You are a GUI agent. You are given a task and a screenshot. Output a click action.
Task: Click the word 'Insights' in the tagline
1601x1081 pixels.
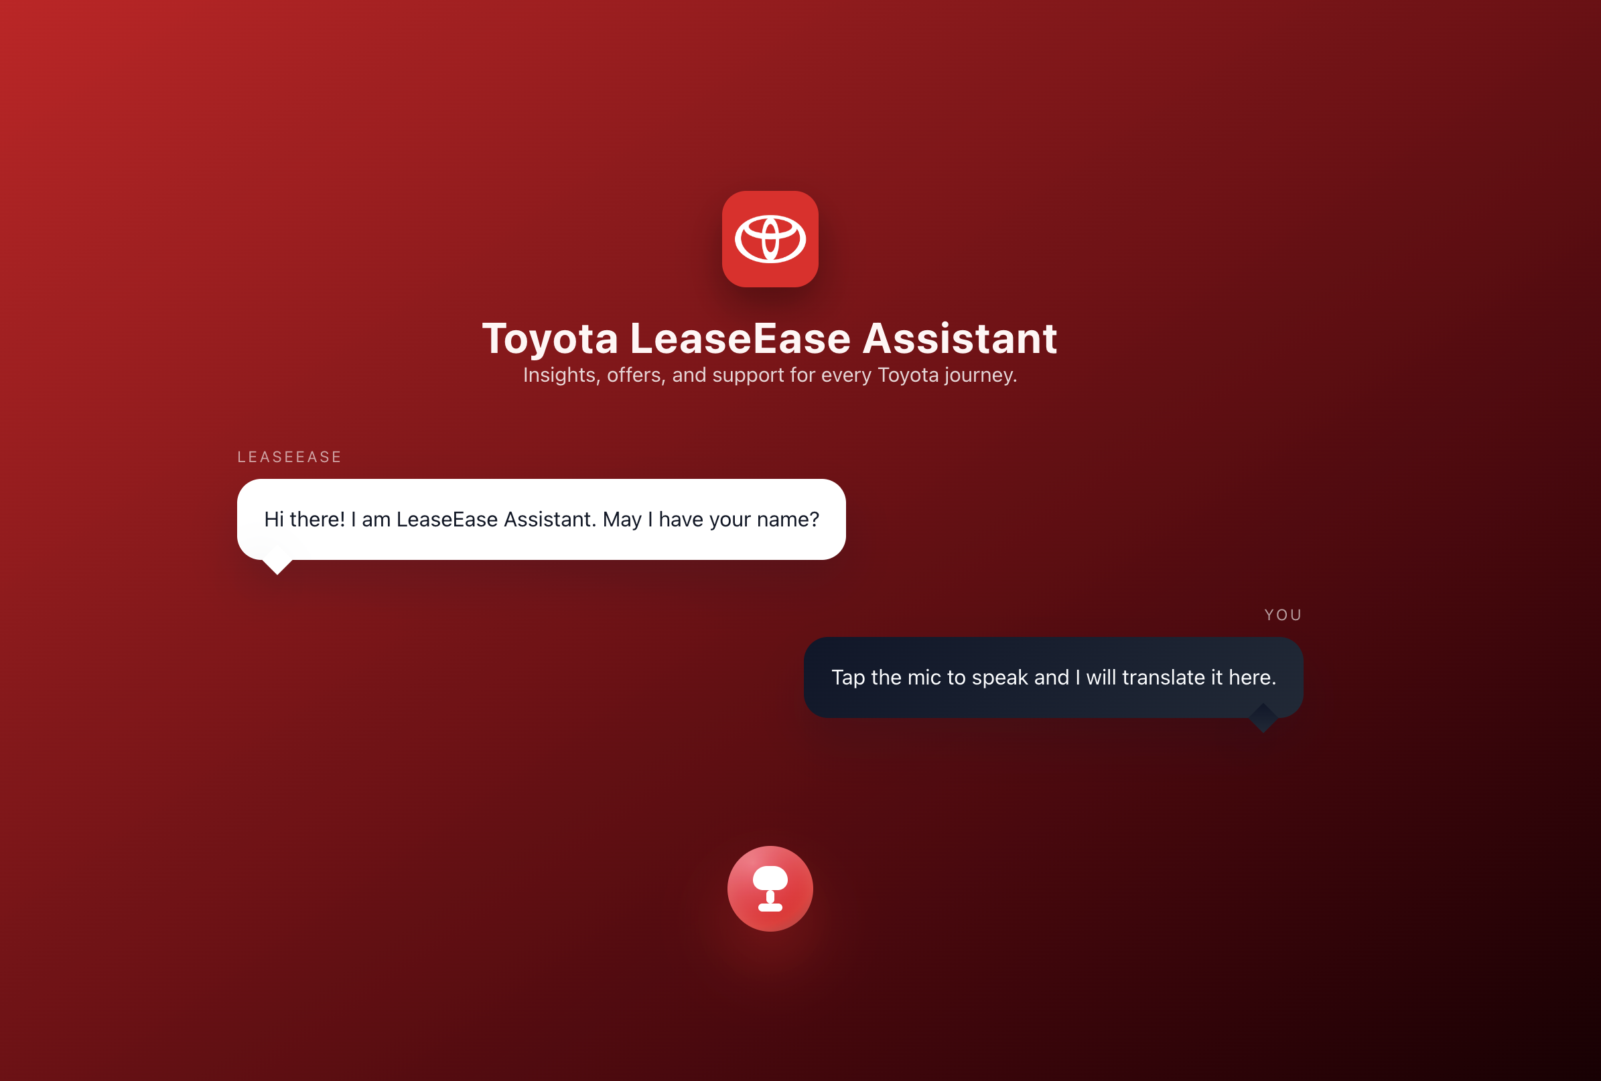(x=561, y=375)
